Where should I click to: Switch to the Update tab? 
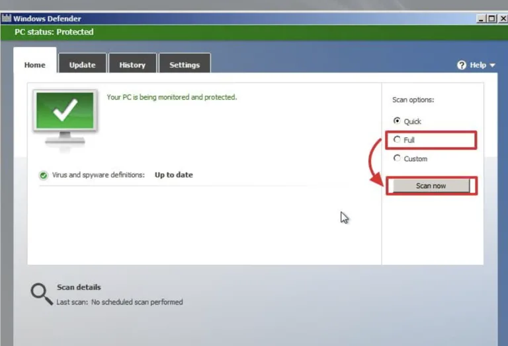coord(82,63)
